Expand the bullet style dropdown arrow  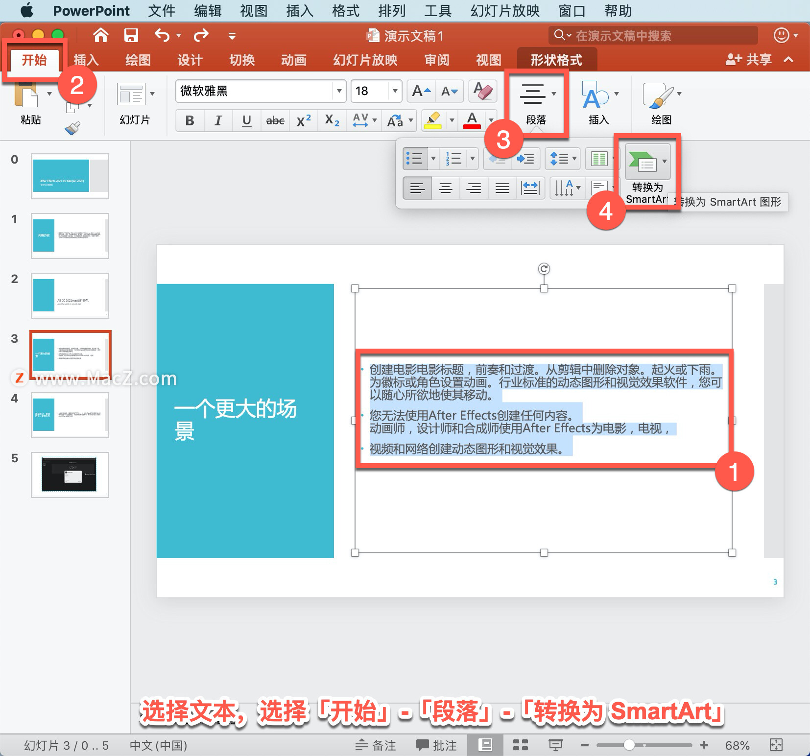433,159
